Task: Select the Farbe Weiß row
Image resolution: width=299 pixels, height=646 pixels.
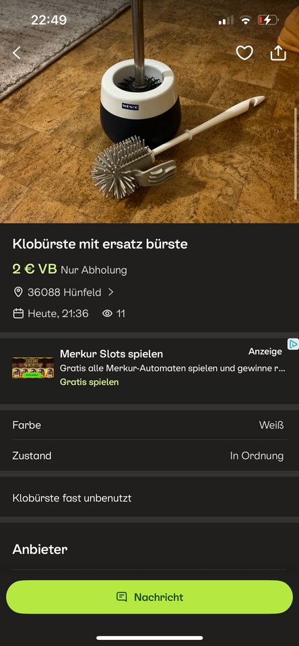Action: (x=149, y=425)
